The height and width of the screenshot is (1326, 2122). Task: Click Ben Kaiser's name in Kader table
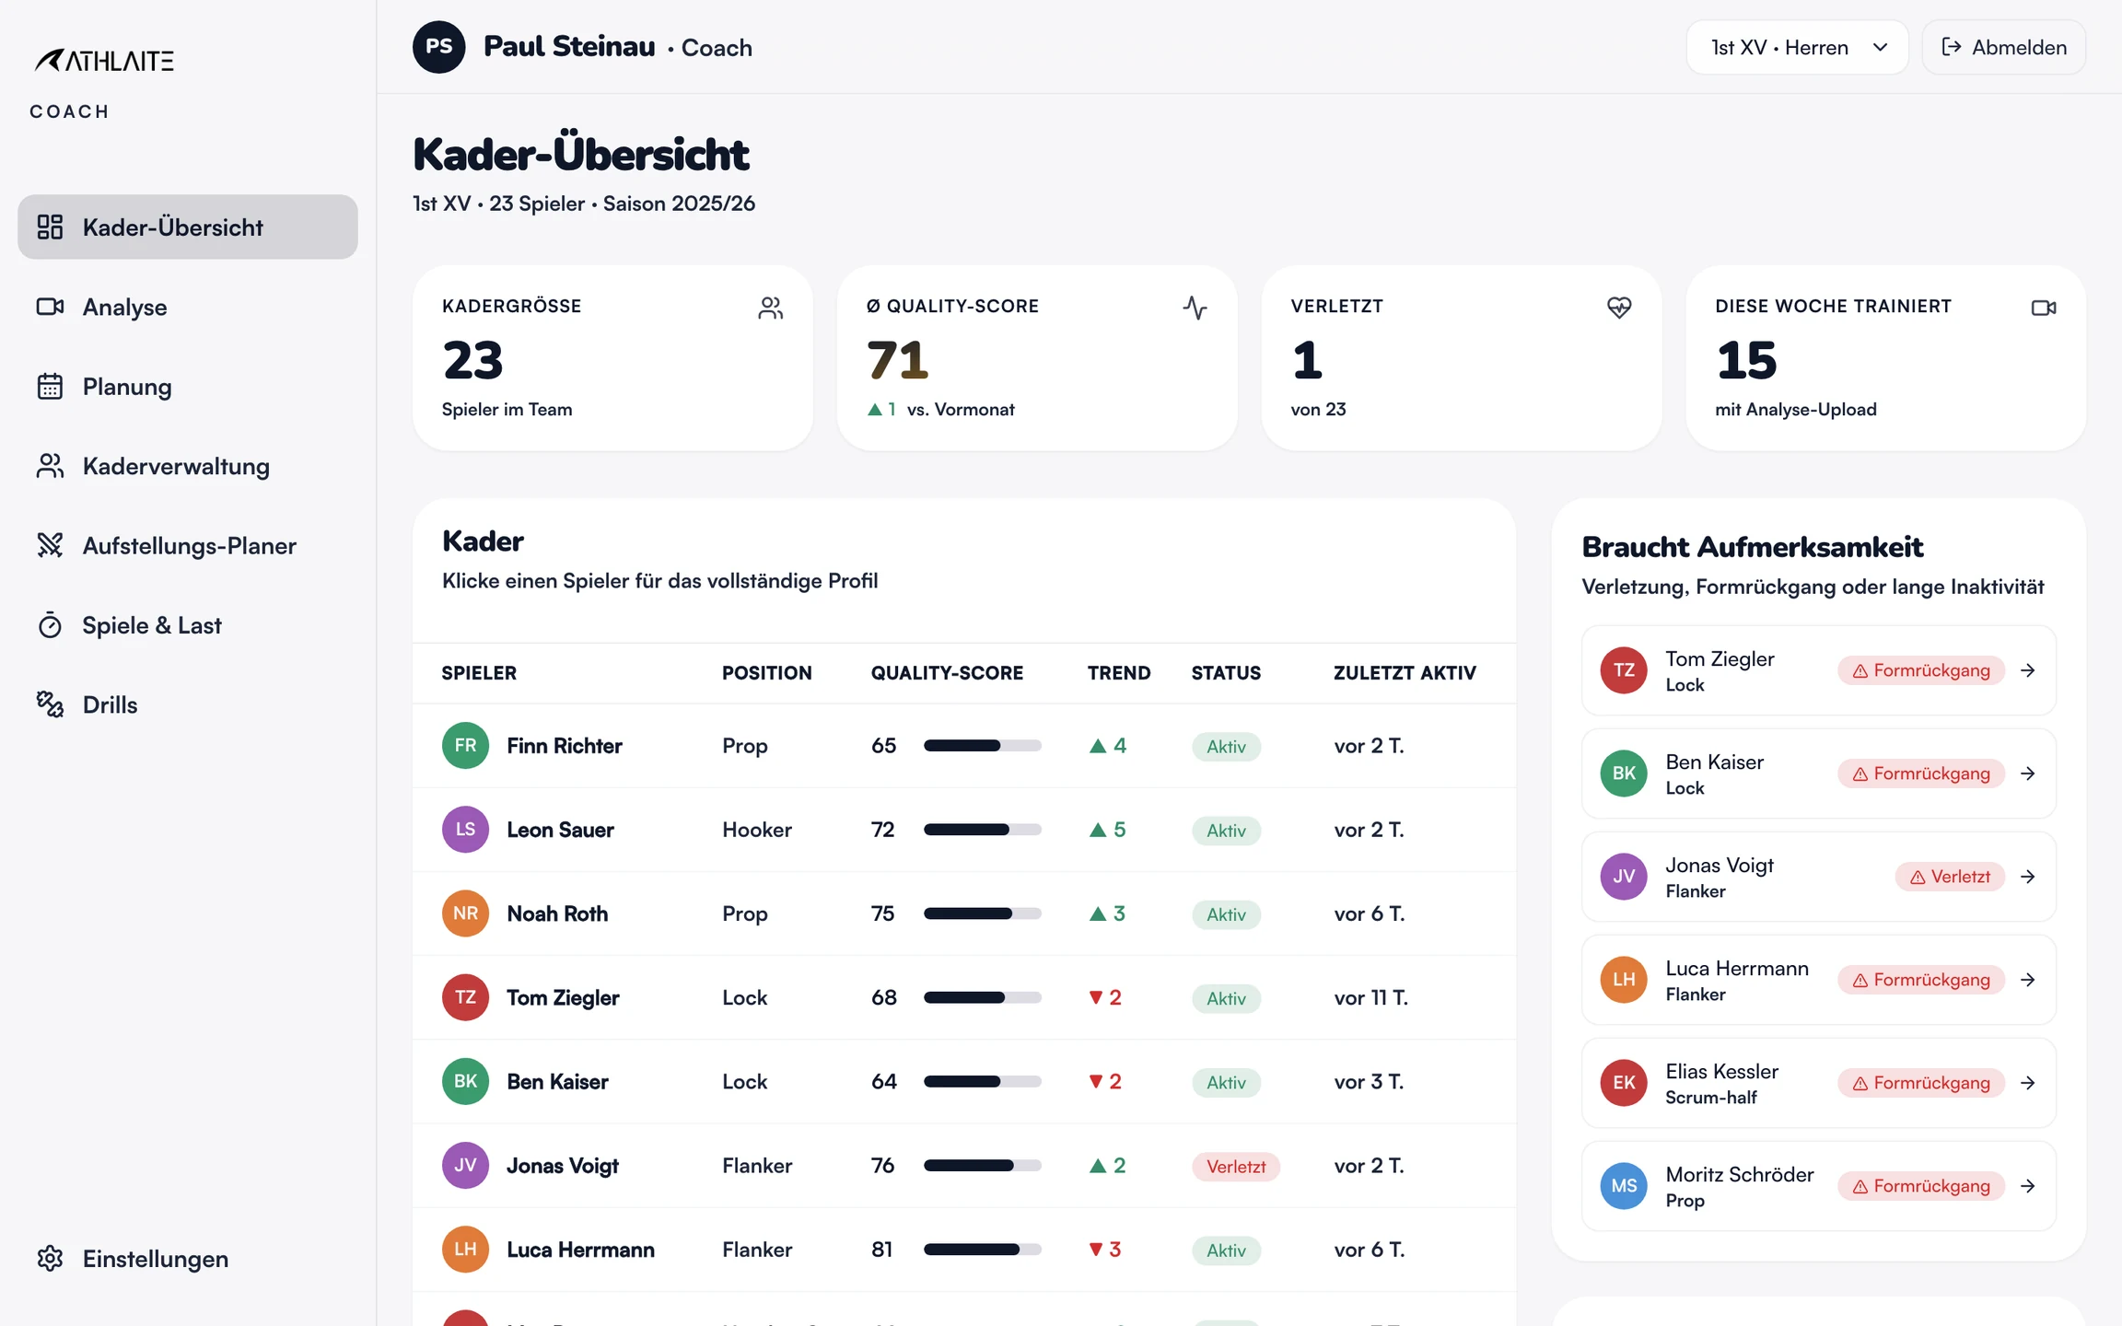click(x=557, y=1081)
